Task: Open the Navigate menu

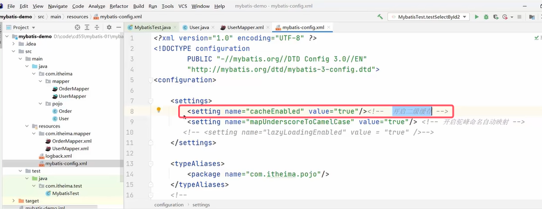Action: pos(58,6)
